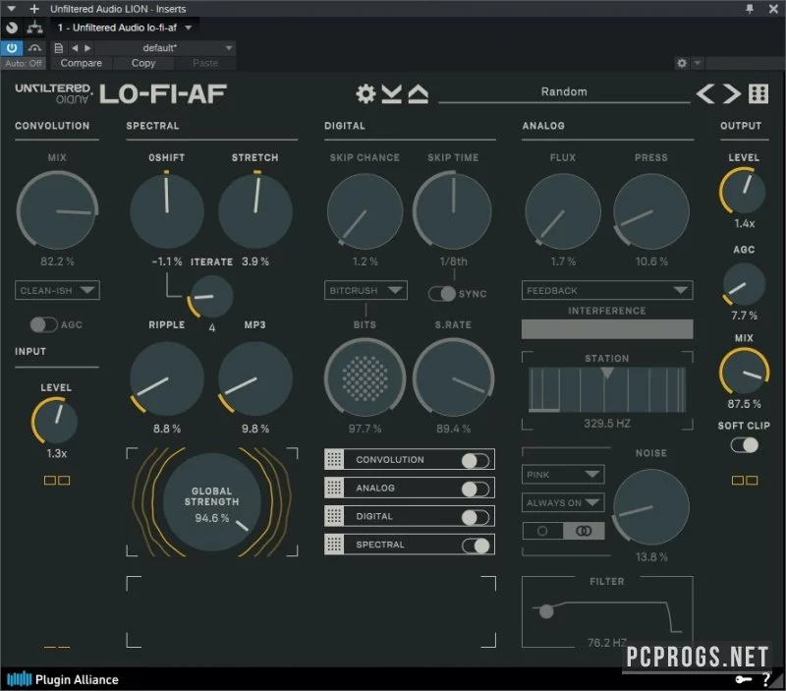Screen dimensions: 786x691
Task: Click the Global Strength dial
Action: tap(211, 502)
